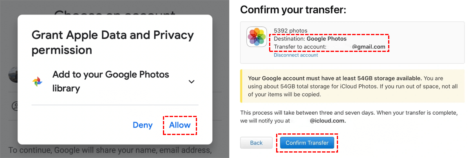Click the Confirm Transfer button

(x=307, y=143)
